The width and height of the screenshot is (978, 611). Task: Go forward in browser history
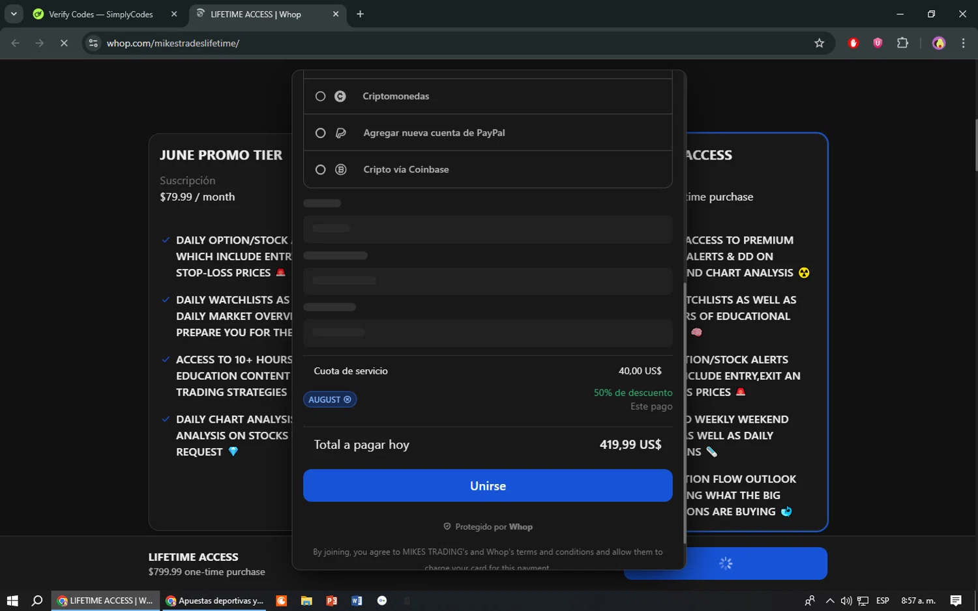click(40, 43)
